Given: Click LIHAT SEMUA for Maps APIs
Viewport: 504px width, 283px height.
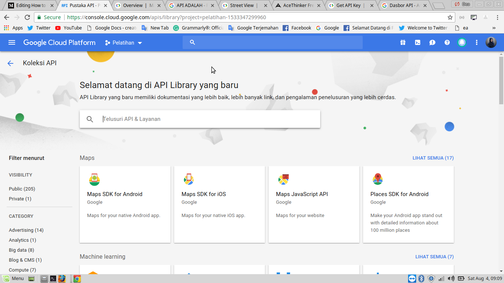Looking at the screenshot, I should 433,158.
